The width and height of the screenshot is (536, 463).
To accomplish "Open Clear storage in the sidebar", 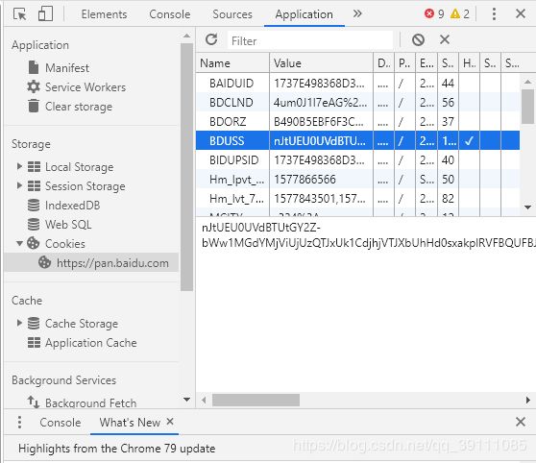I will pyautogui.click(x=79, y=107).
